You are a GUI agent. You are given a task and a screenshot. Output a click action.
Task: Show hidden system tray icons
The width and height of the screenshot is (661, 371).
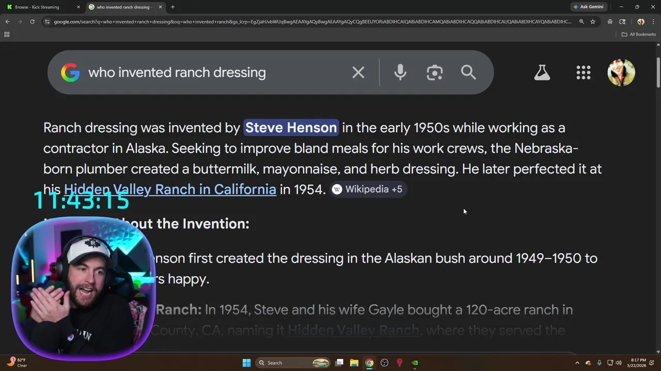[x=577, y=363]
